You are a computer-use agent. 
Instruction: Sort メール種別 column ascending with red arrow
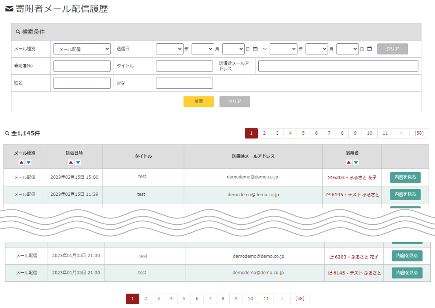pos(21,162)
